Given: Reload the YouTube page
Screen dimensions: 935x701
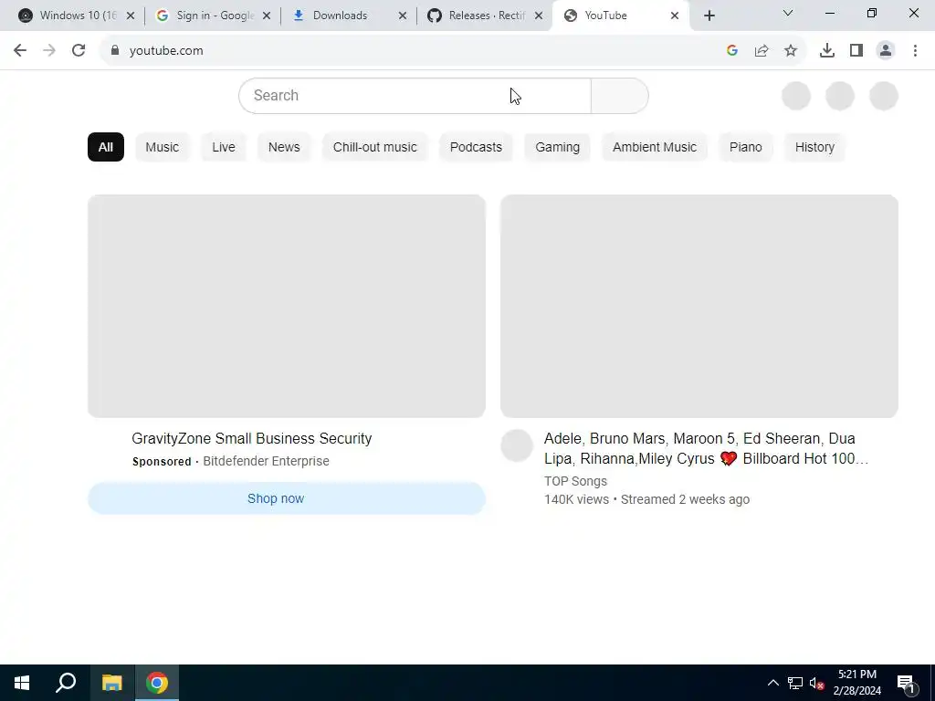Looking at the screenshot, I should click(79, 51).
